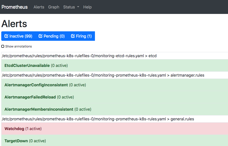
Task: Click the checkmark icon beside Firing
Action: tap(73, 36)
